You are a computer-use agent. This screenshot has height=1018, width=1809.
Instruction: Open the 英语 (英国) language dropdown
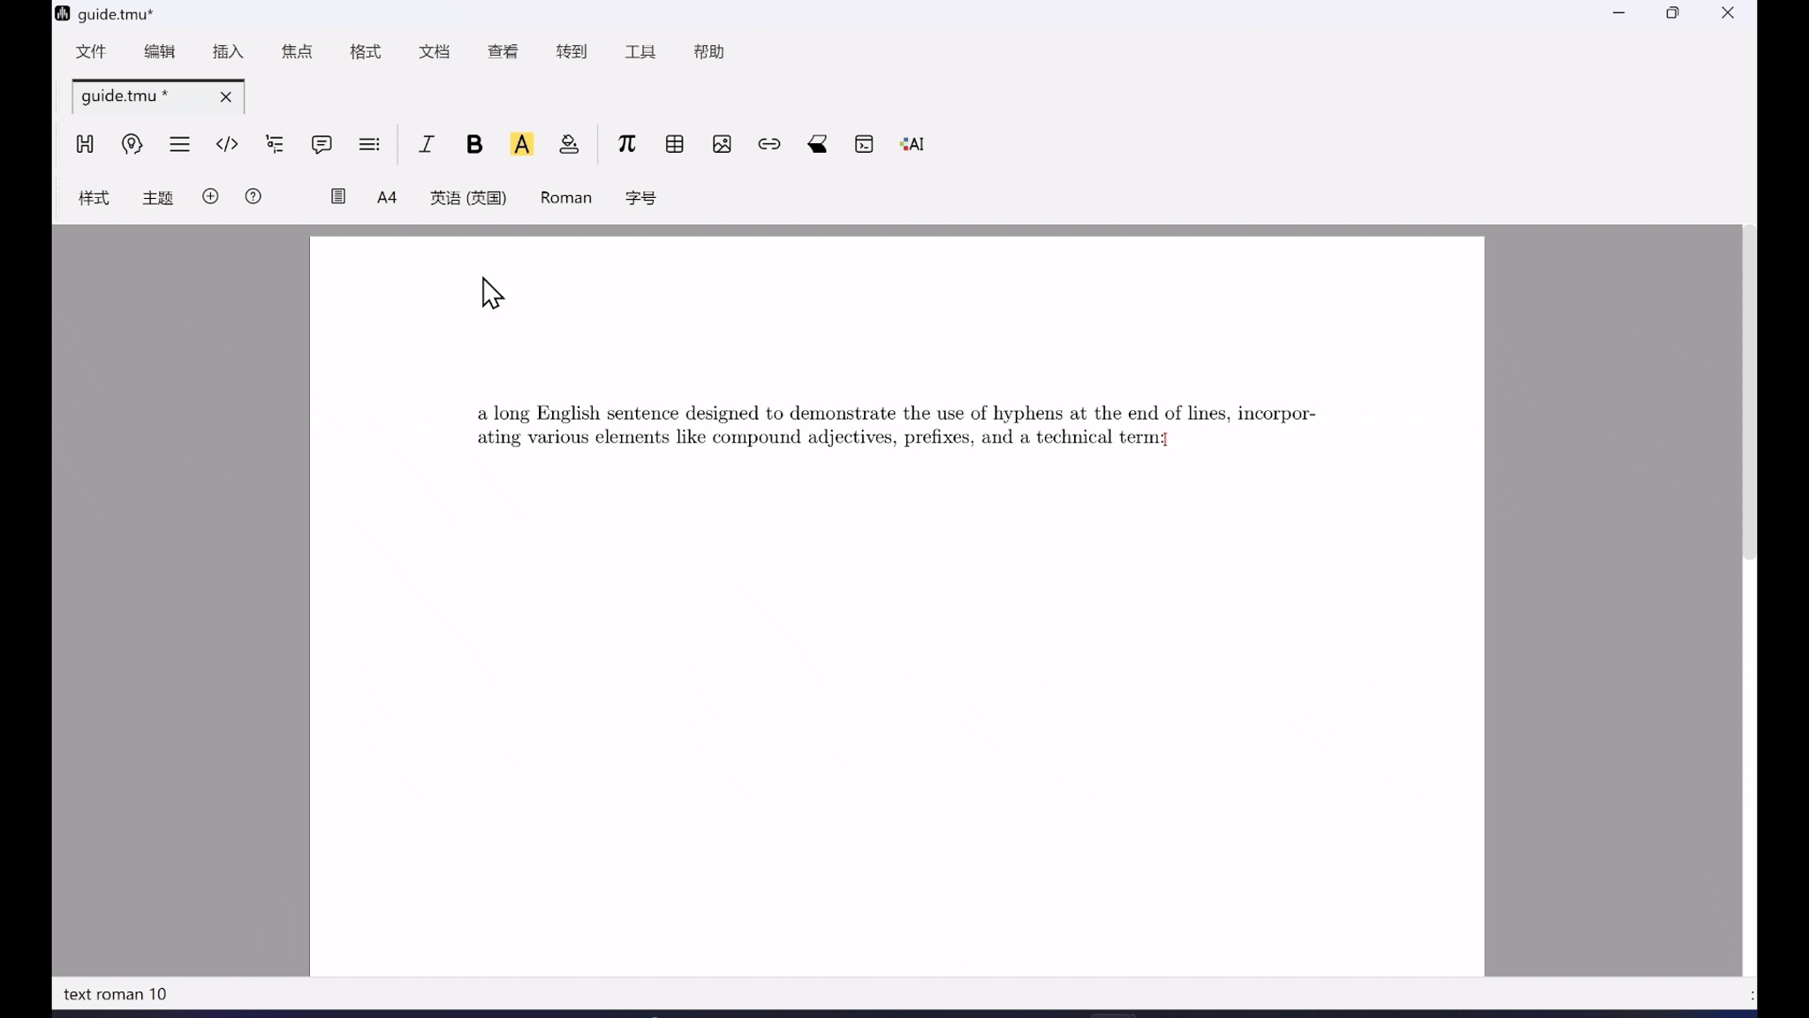tap(468, 198)
